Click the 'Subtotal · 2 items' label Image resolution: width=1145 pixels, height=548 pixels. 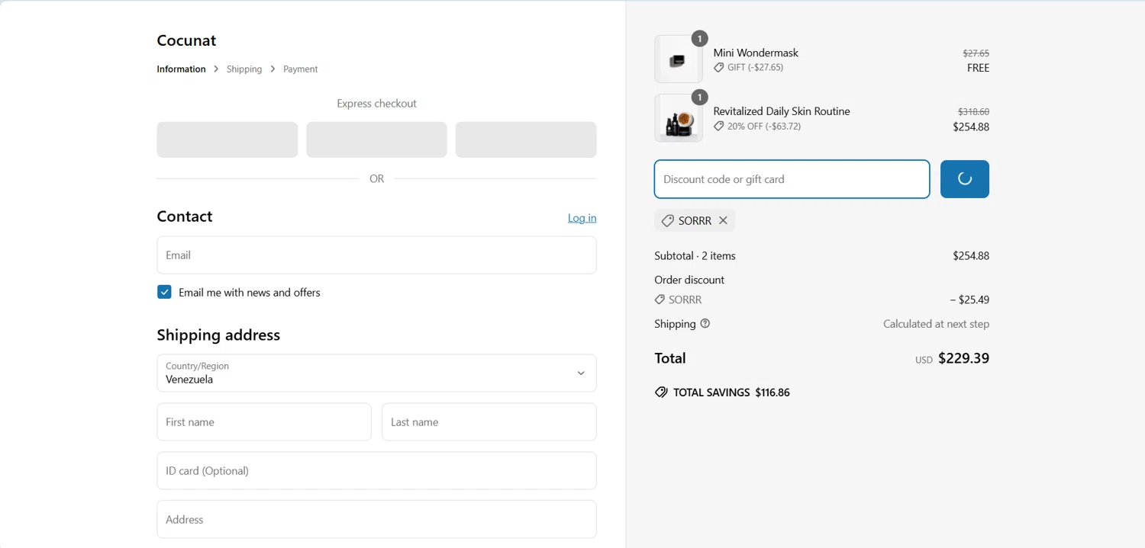pos(695,255)
